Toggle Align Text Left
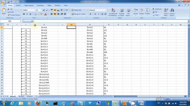 [x=52, y=14]
